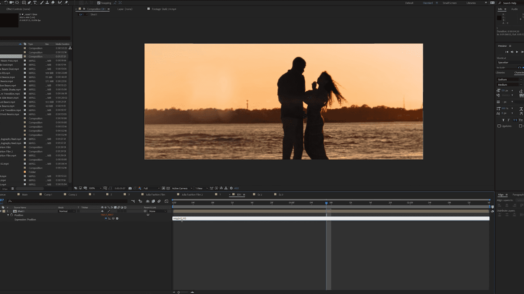Open the Gotham font family dropdown

pyautogui.click(x=509, y=79)
